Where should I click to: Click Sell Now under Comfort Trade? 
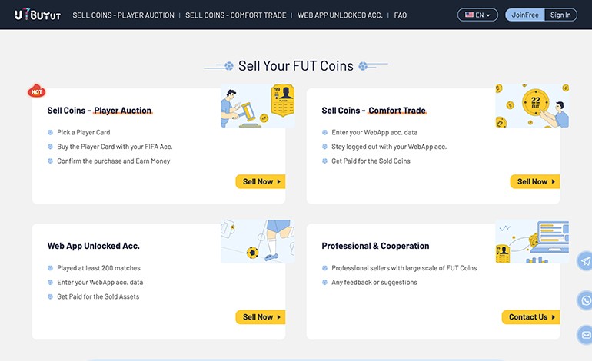535,181
